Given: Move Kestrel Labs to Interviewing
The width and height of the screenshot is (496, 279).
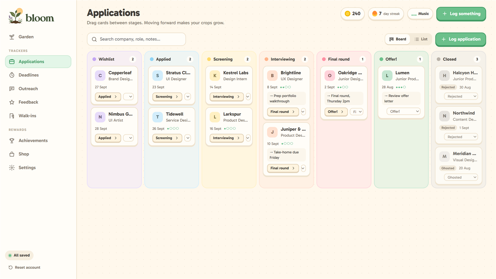Looking at the screenshot, I should pos(227,97).
